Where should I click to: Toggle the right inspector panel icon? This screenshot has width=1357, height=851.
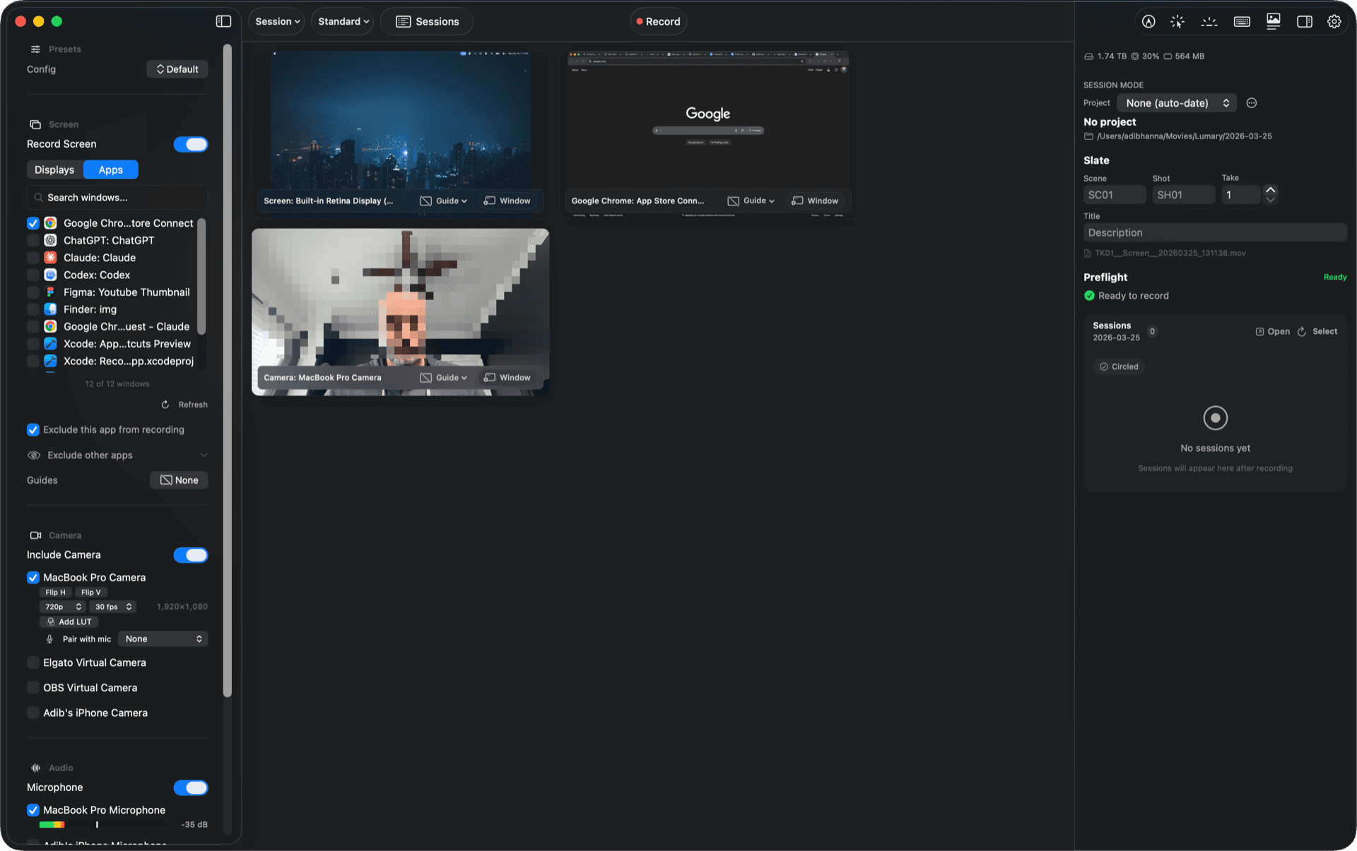tap(1305, 21)
